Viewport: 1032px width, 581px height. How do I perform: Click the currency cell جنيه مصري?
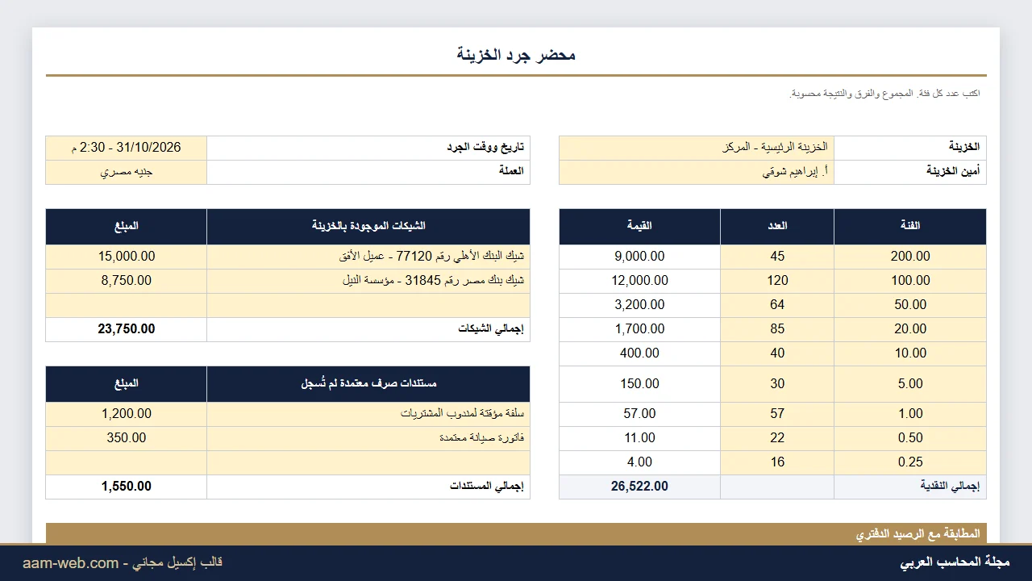127,172
